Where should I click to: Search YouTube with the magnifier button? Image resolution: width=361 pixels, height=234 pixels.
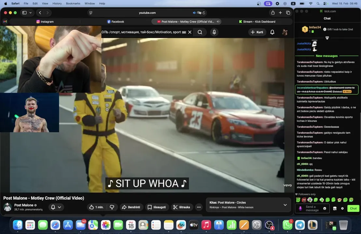pos(200,32)
